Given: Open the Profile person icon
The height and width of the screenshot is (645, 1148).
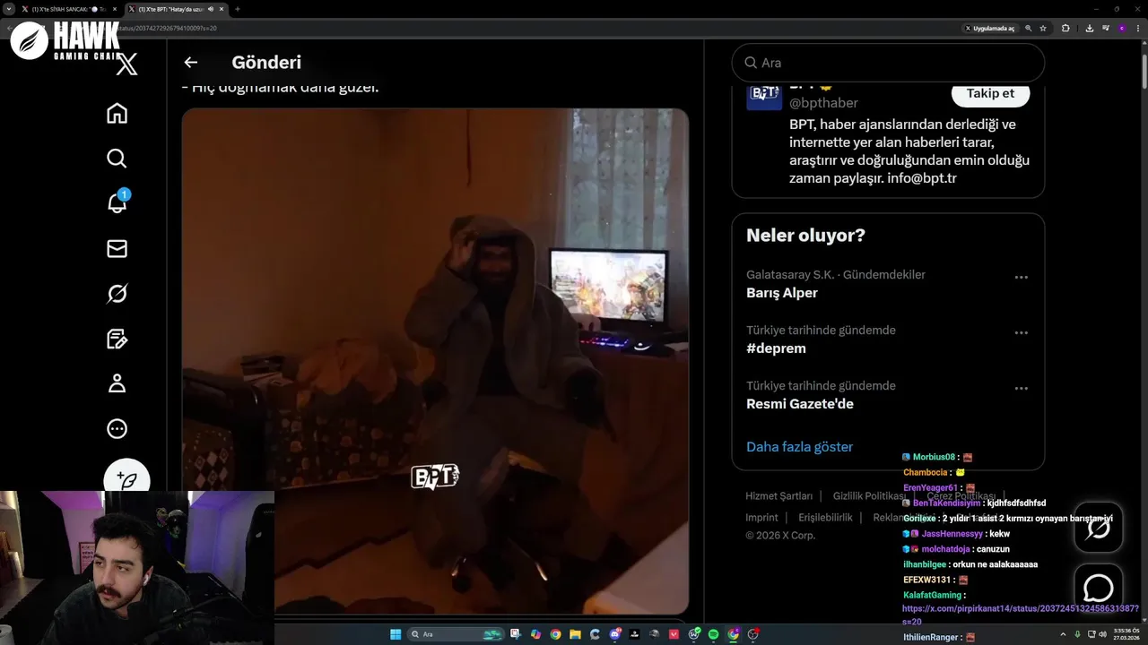Looking at the screenshot, I should [x=117, y=383].
